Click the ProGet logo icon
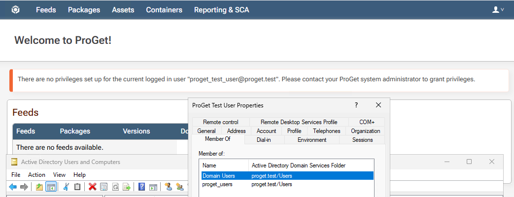The width and height of the screenshot is (514, 197). 16,10
